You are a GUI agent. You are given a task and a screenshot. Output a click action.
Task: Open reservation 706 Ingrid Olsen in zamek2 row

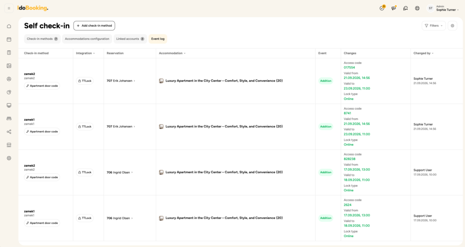pyautogui.click(x=119, y=173)
